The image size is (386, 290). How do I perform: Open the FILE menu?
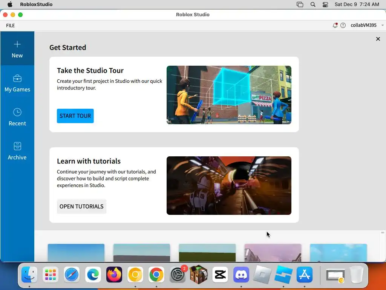tap(10, 25)
